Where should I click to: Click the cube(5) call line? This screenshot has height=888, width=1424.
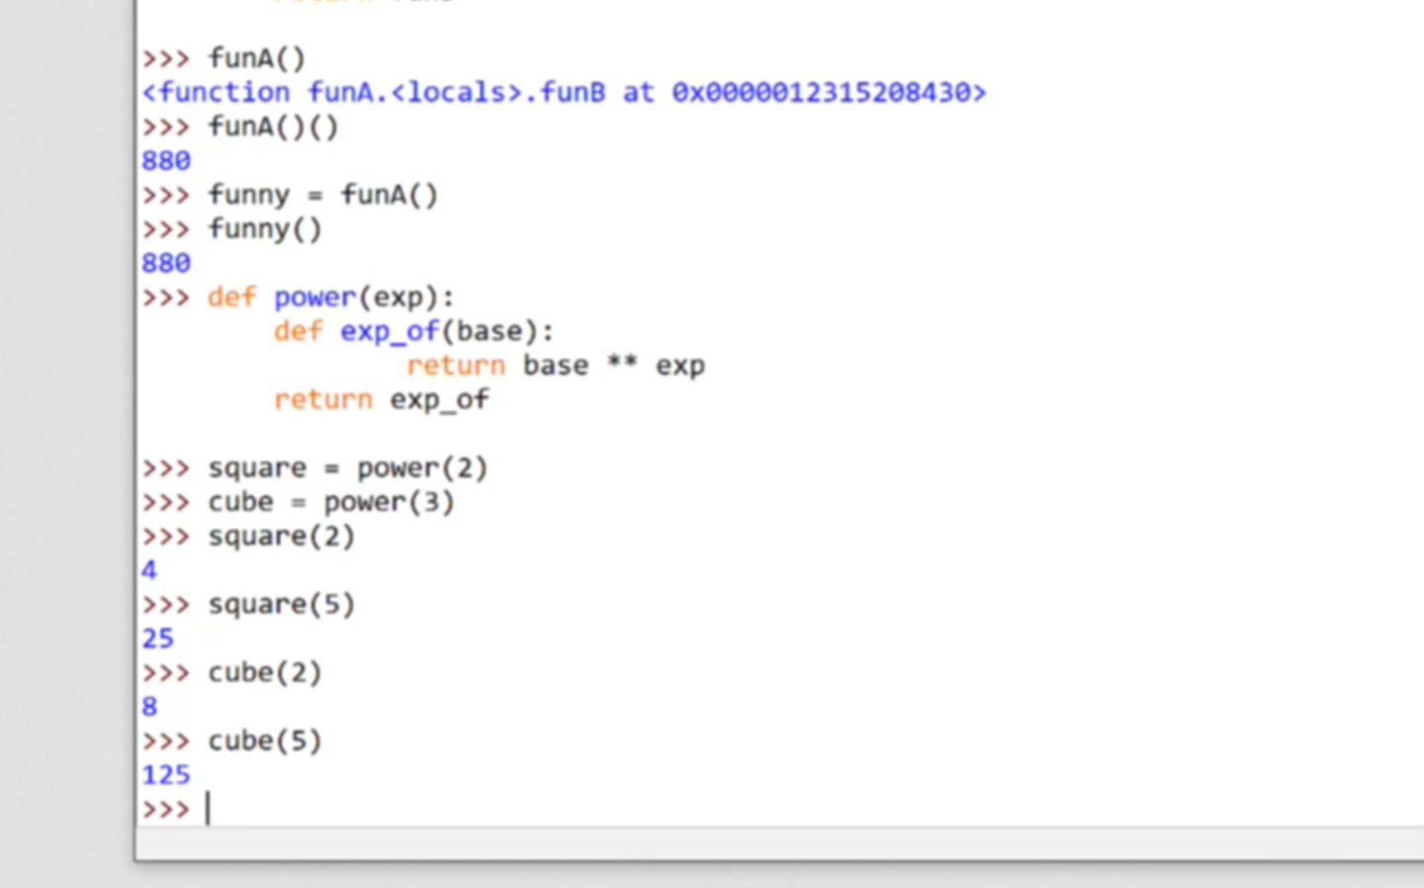click(265, 741)
